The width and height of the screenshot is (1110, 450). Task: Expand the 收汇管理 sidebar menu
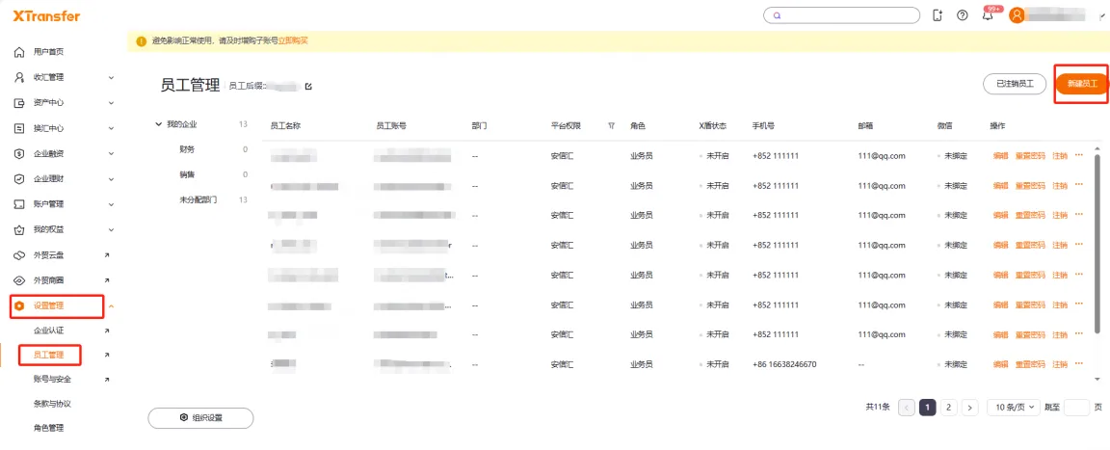pos(111,77)
